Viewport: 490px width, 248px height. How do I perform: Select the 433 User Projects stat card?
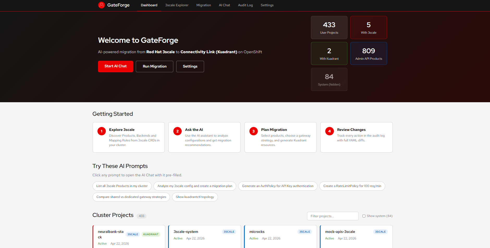click(329, 28)
